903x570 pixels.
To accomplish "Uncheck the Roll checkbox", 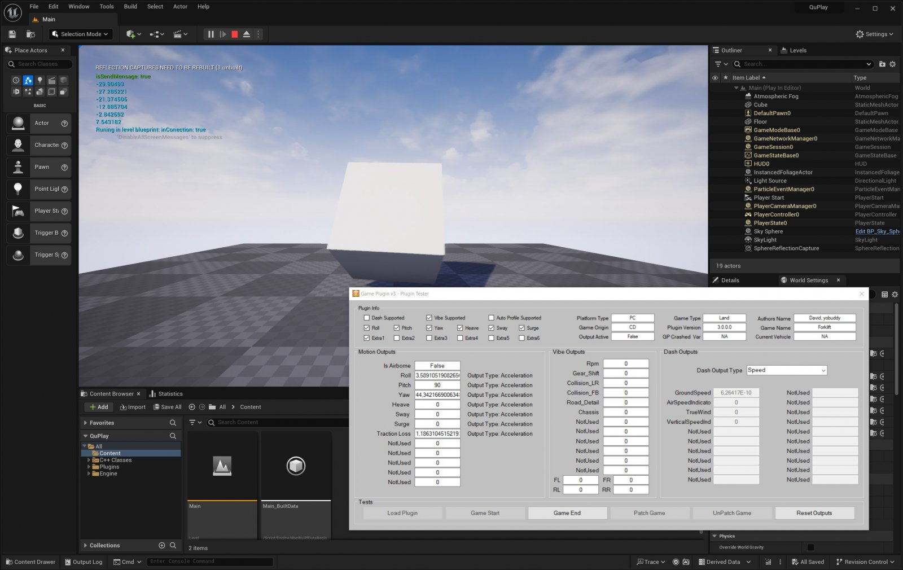I will point(367,328).
